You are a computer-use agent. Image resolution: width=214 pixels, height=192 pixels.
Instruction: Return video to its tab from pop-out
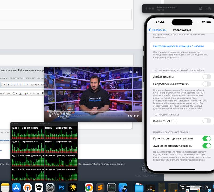[x=137, y=72]
